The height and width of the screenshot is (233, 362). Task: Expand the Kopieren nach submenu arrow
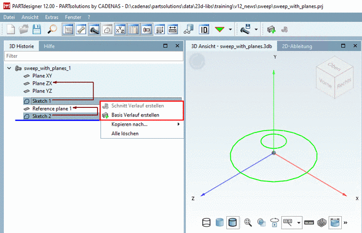pos(179,124)
